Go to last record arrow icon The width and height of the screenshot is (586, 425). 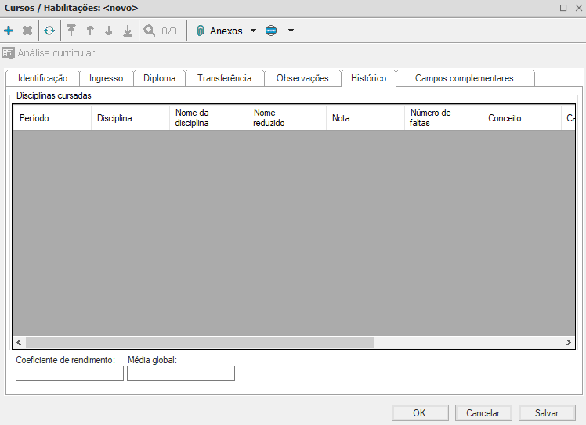click(x=128, y=31)
